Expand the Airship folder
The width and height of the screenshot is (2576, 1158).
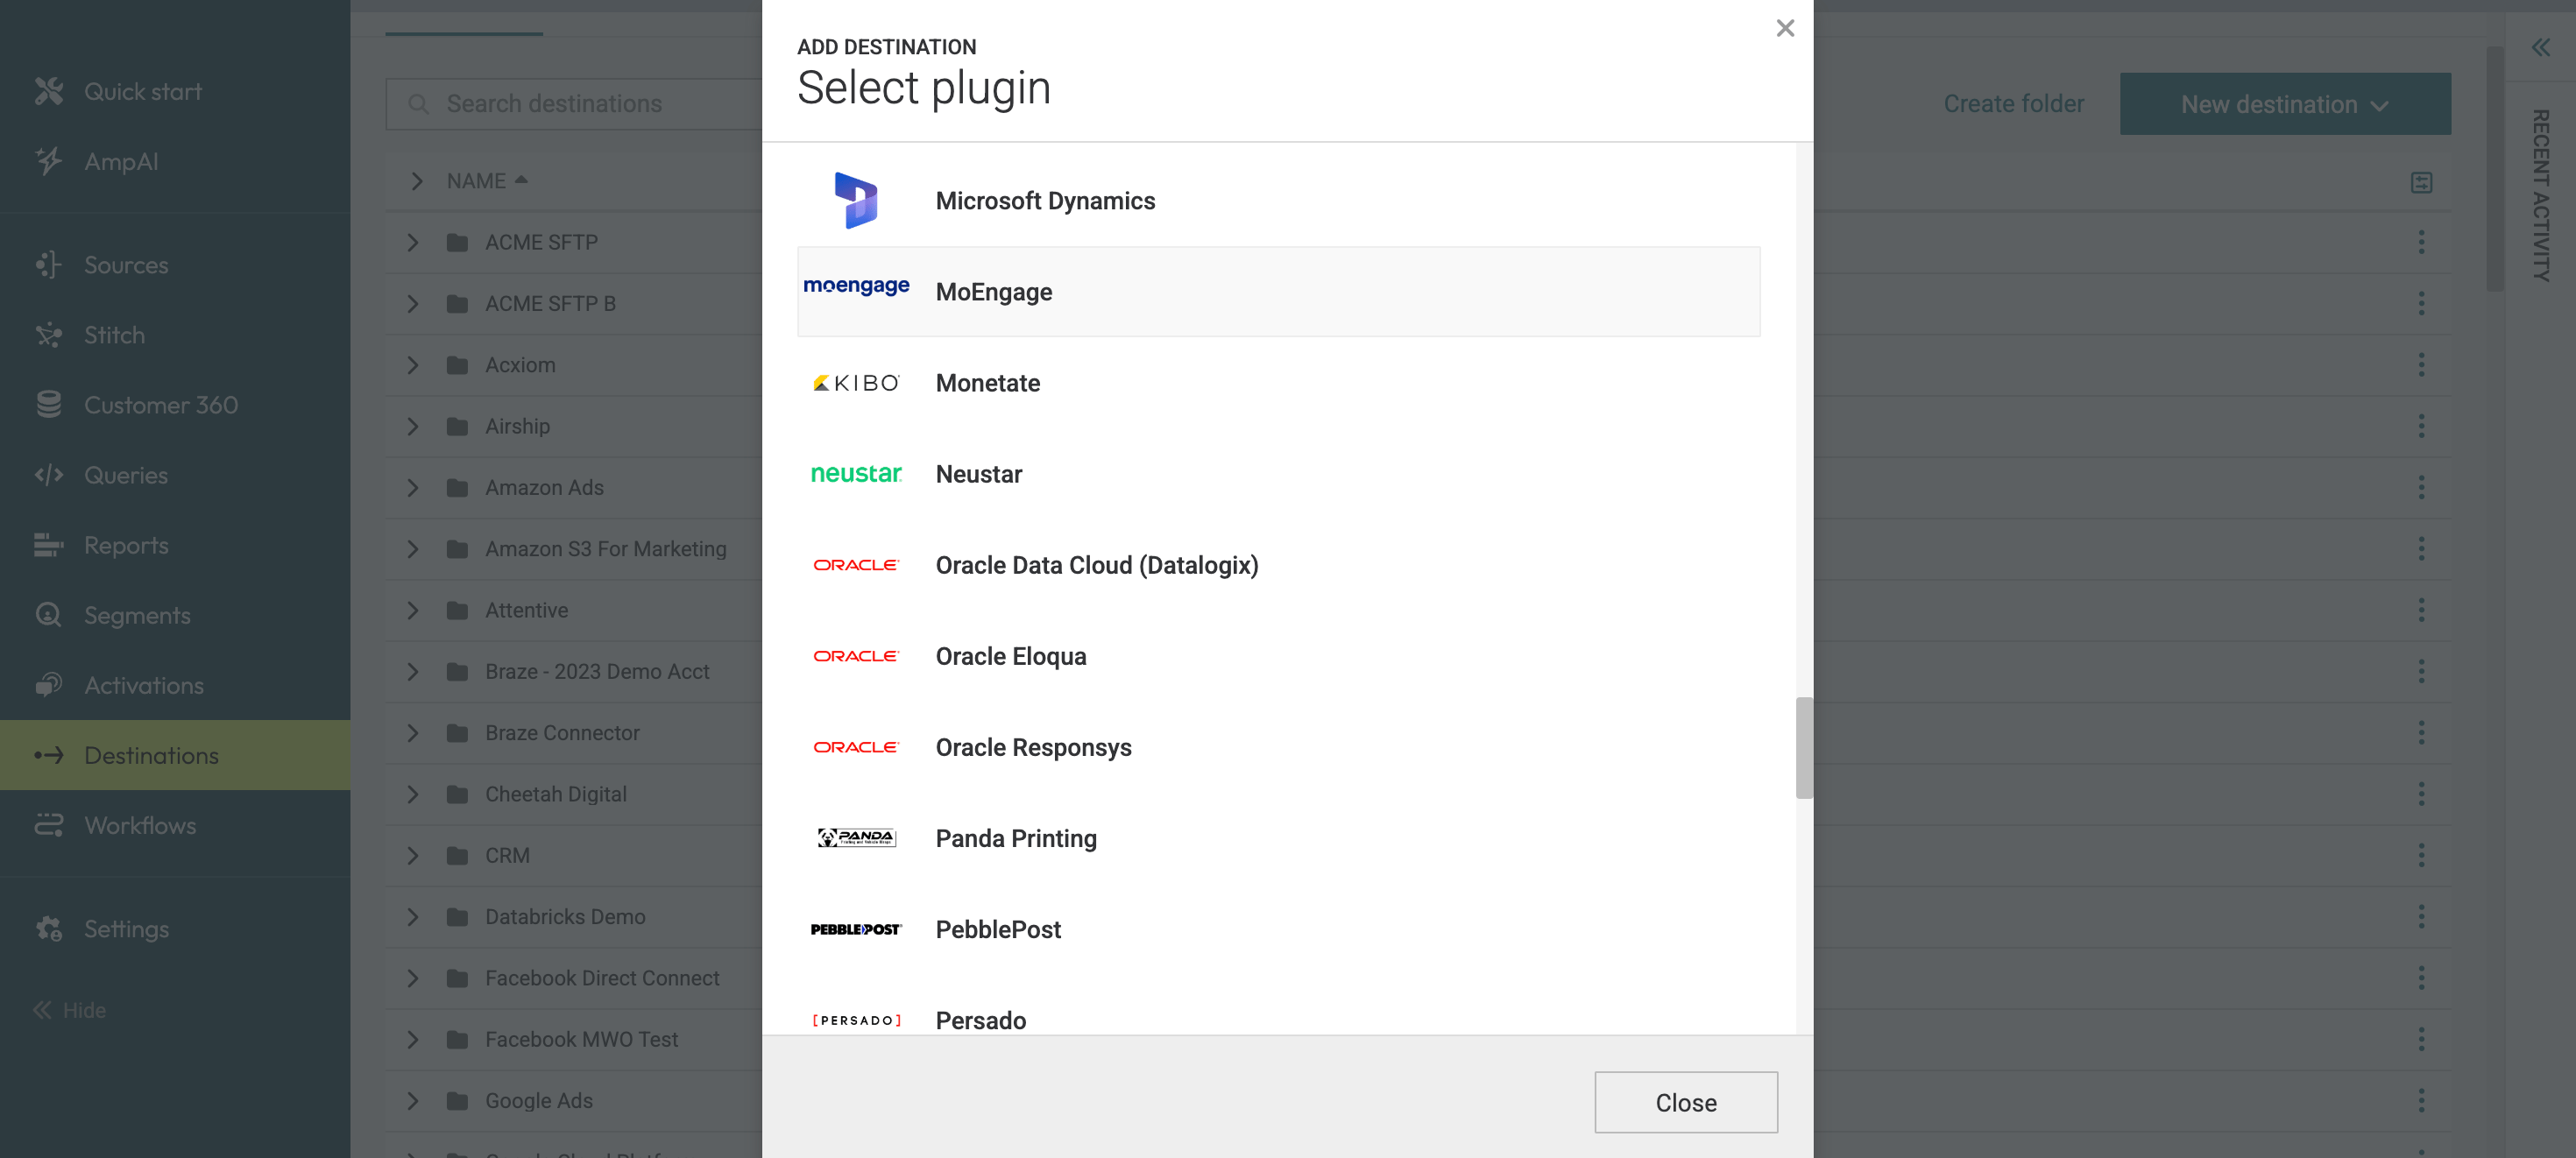(412, 426)
